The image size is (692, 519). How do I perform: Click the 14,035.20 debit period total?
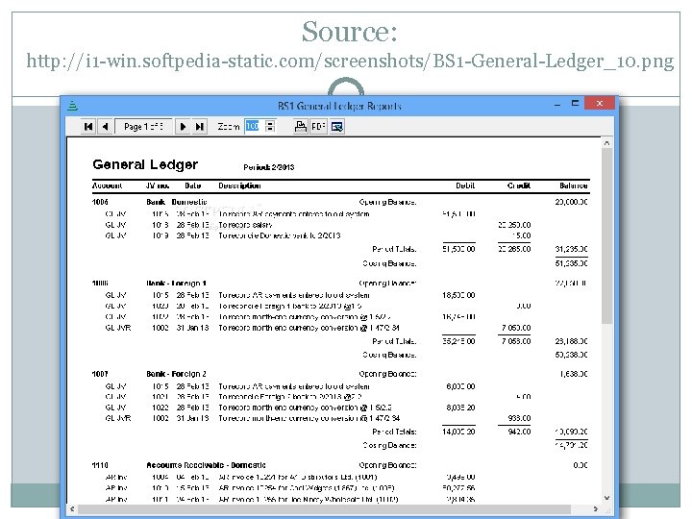tap(458, 432)
